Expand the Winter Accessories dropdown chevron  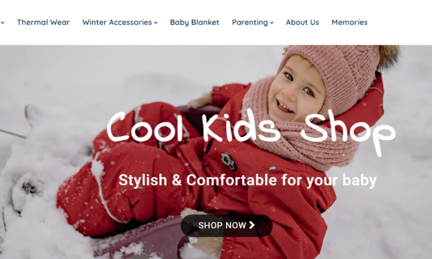point(156,23)
